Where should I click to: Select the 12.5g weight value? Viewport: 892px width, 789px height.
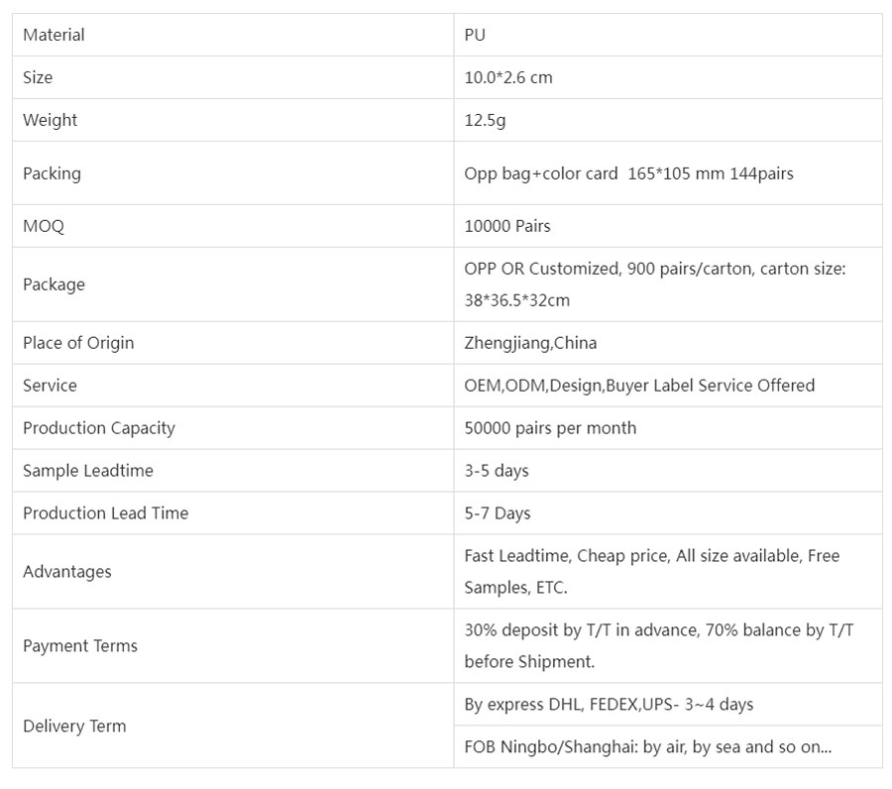pyautogui.click(x=485, y=120)
